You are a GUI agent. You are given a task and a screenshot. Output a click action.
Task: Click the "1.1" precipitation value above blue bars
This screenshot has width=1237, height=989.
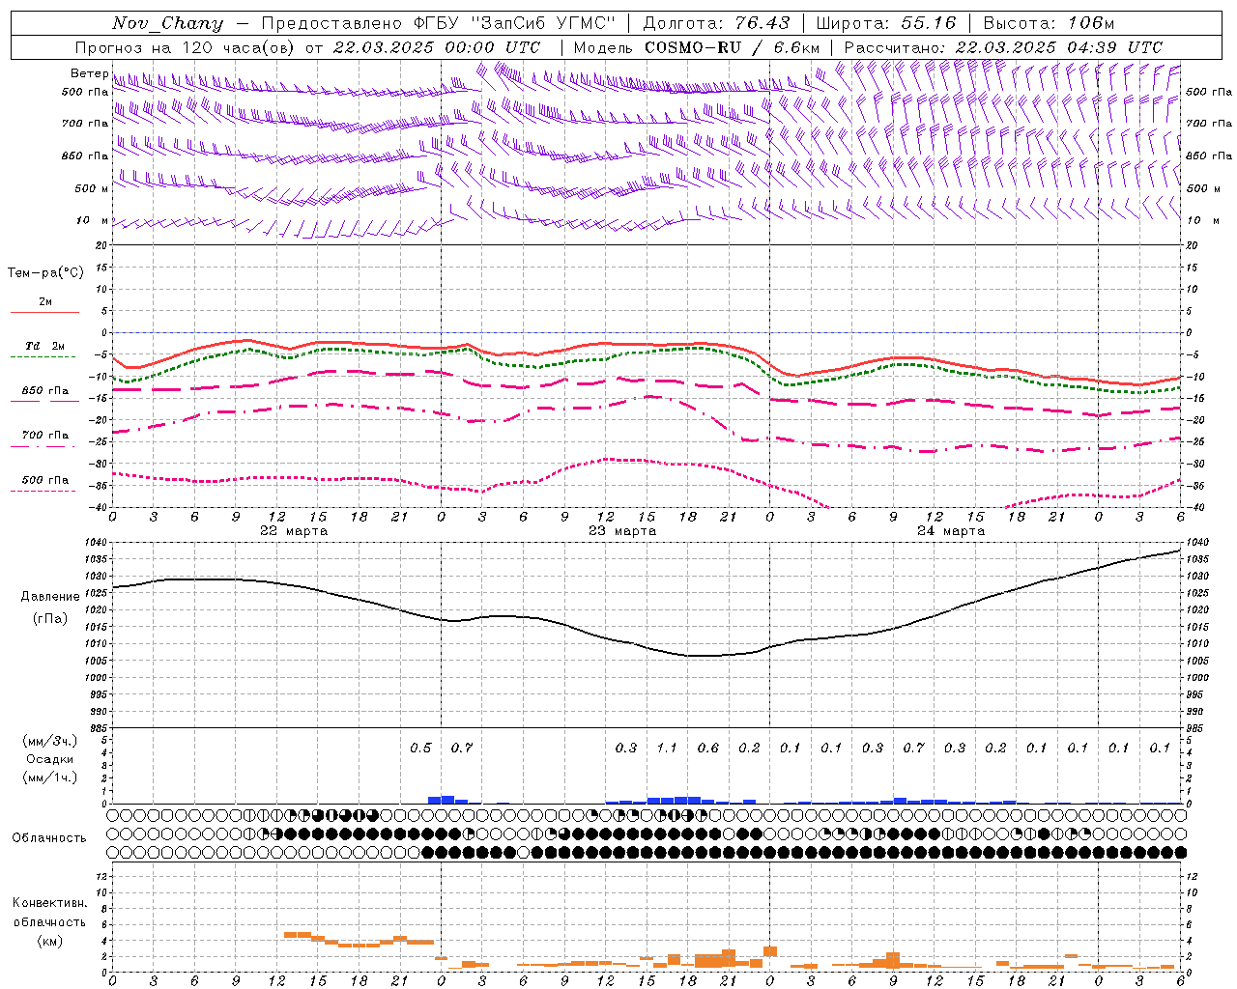(x=667, y=749)
